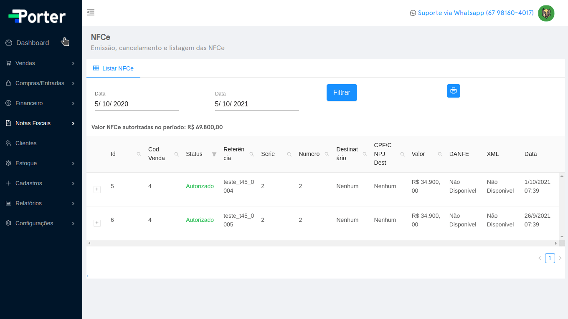Open the user avatar in the header

[546, 13]
